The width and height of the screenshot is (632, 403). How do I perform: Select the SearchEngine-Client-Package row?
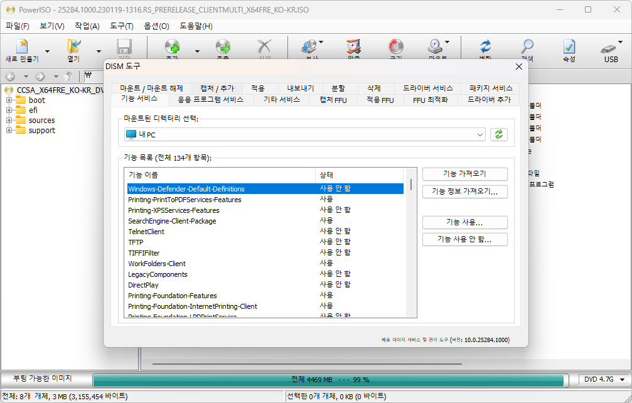[265, 221]
